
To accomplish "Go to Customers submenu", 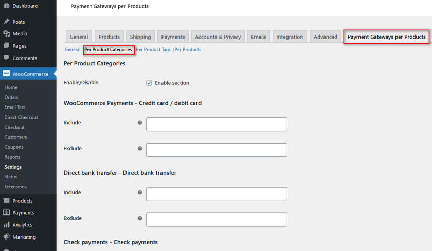I will point(16,137).
